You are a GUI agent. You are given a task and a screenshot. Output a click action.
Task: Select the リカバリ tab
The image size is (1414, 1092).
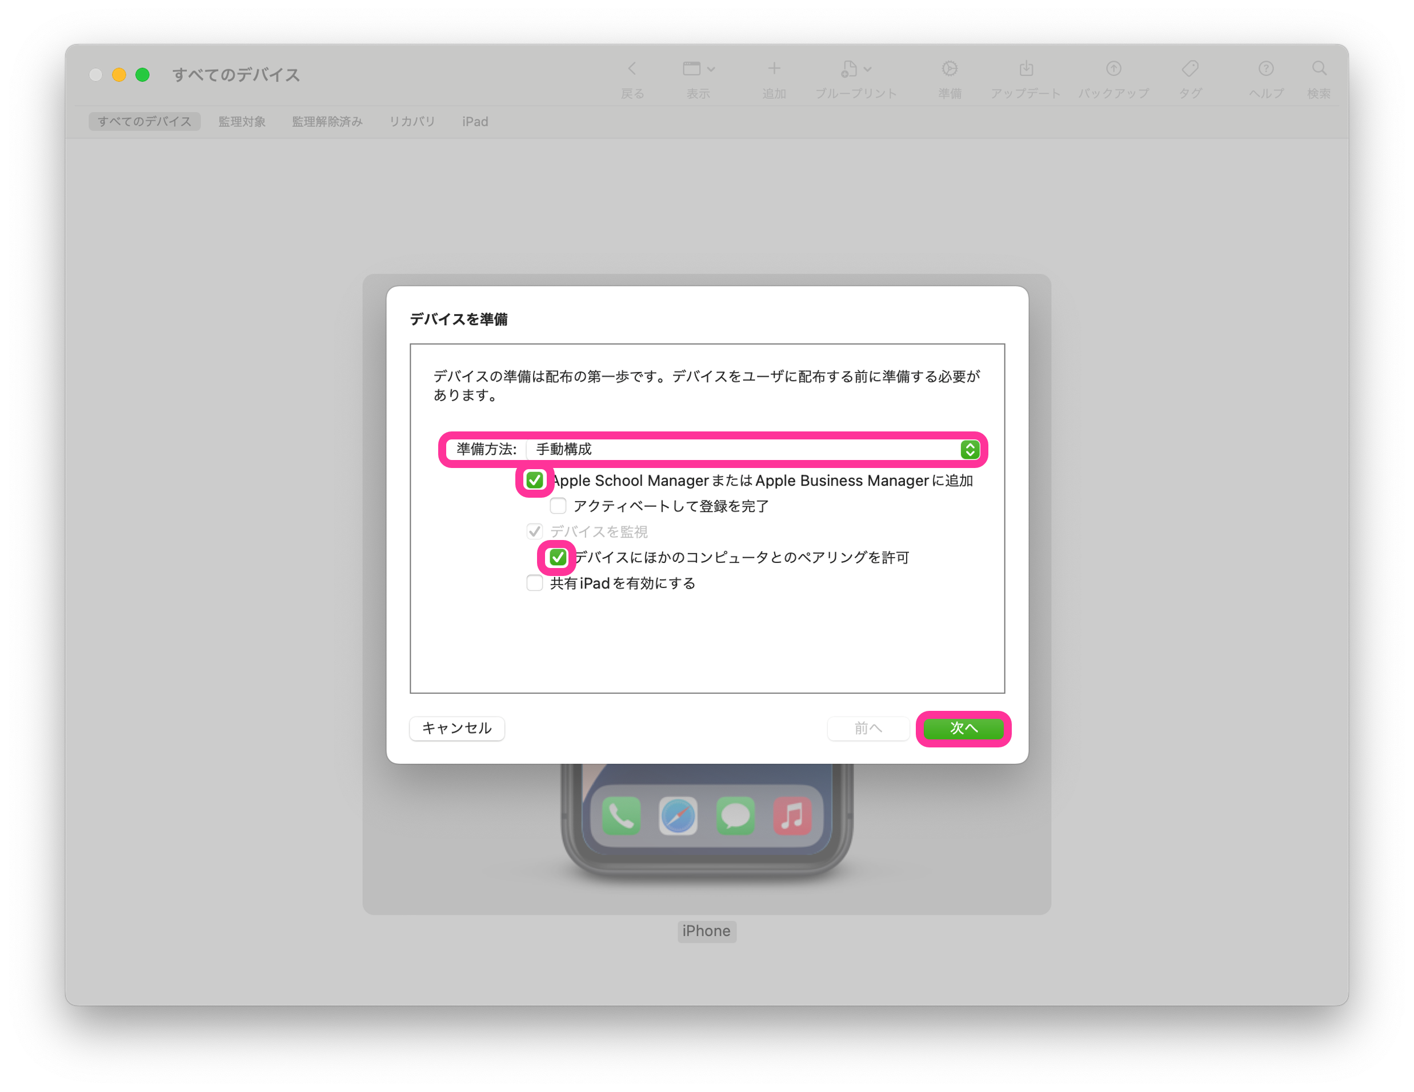(412, 122)
